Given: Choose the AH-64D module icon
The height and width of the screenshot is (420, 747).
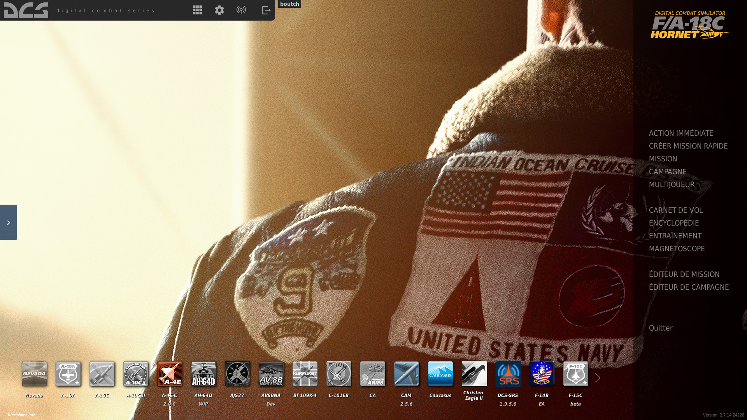Looking at the screenshot, I should click(203, 374).
